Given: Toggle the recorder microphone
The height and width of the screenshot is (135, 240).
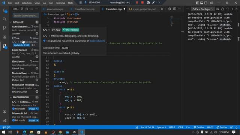Looking at the screenshot, I should pos(85,3).
